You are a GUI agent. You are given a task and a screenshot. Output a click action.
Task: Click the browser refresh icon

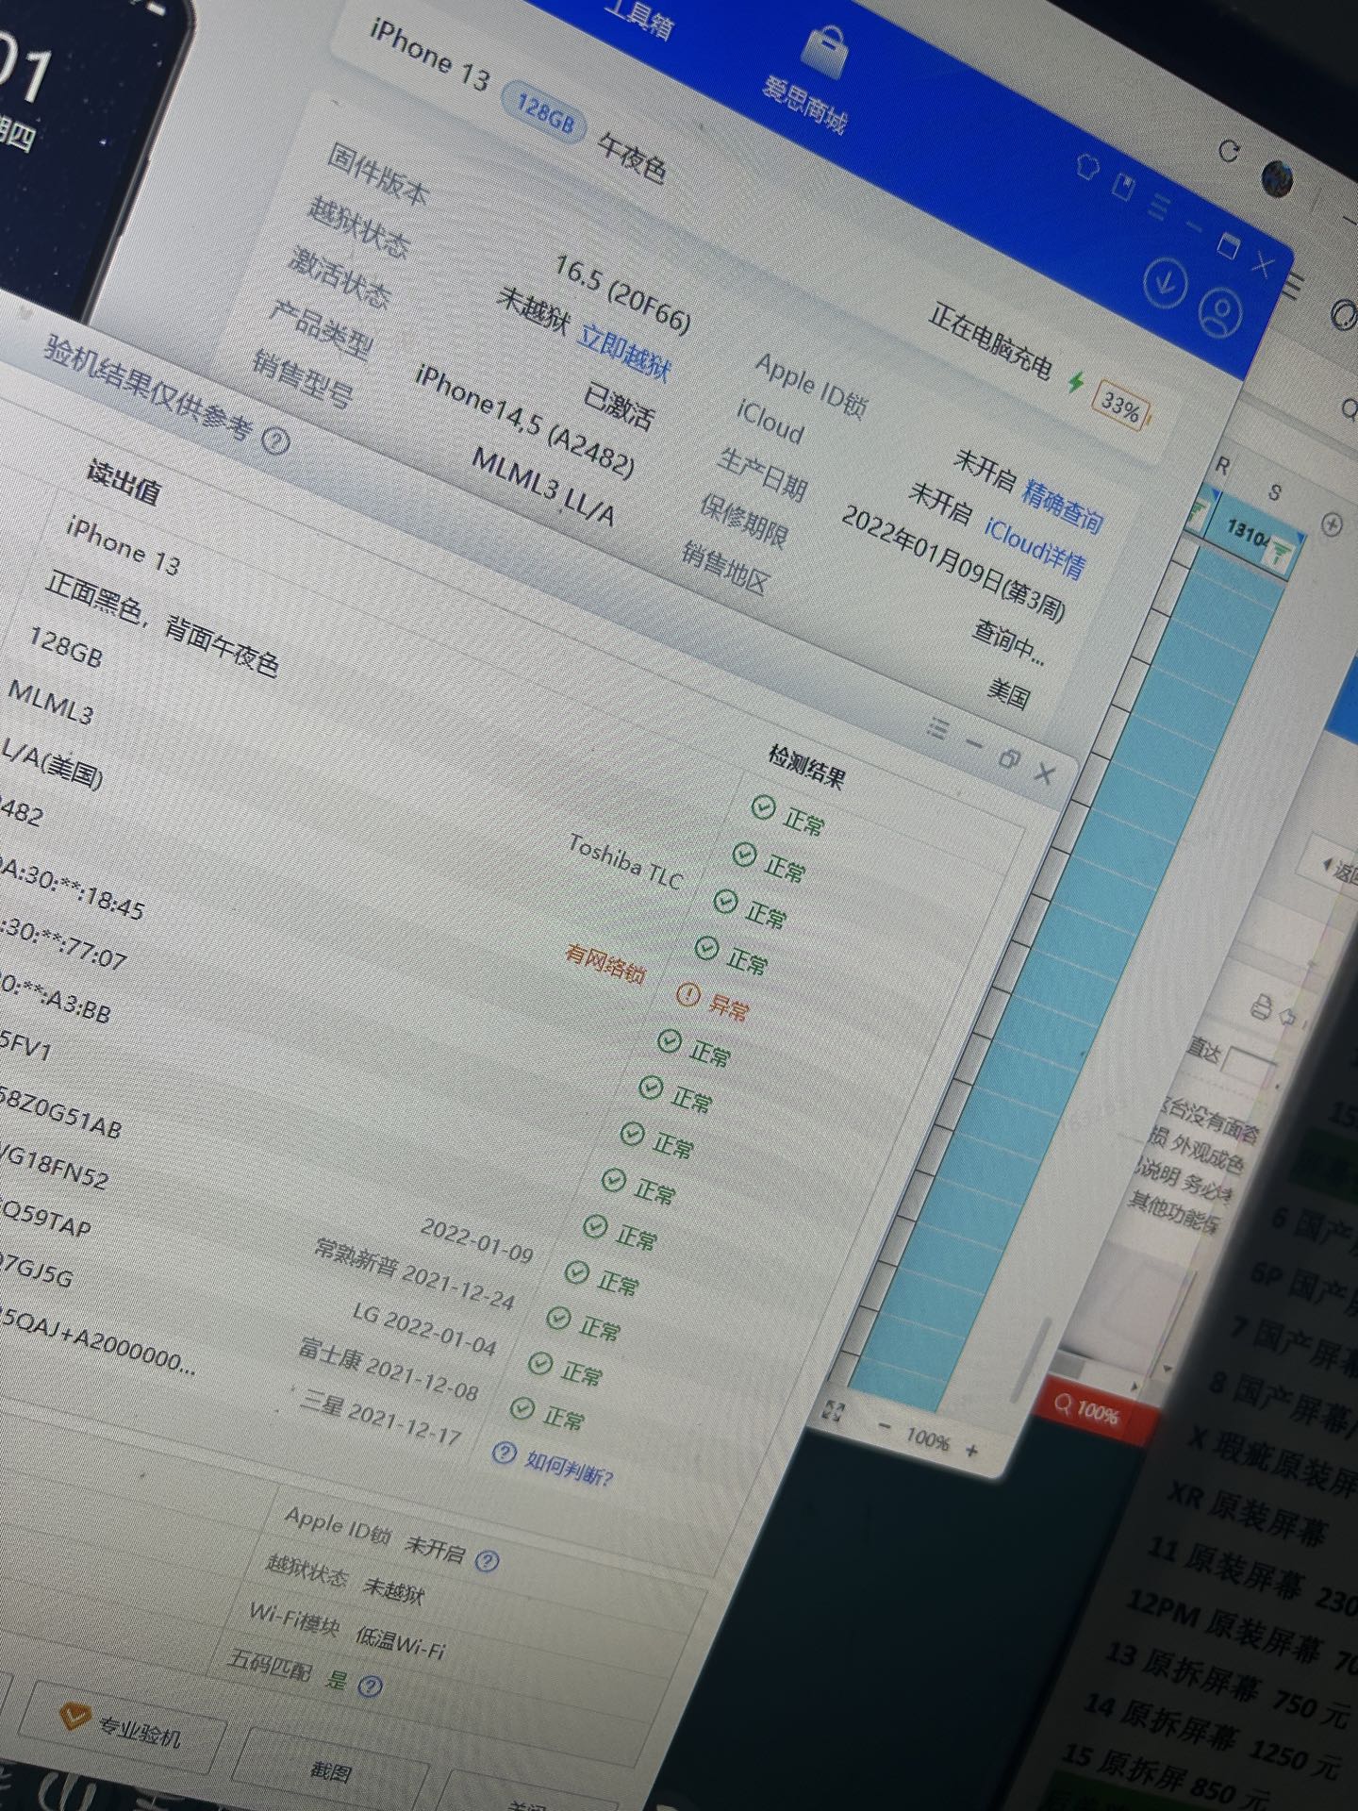[1228, 151]
